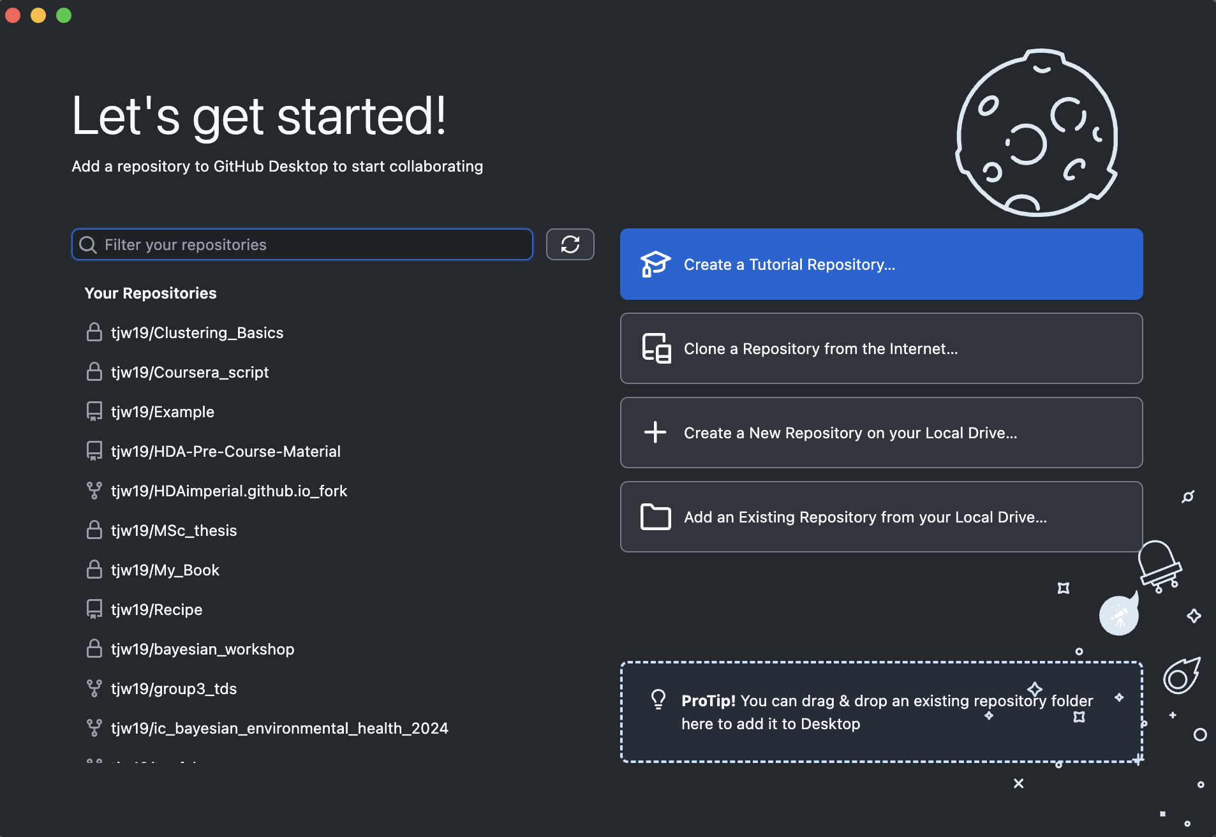
Task: Close window with red button
Action: (13, 15)
